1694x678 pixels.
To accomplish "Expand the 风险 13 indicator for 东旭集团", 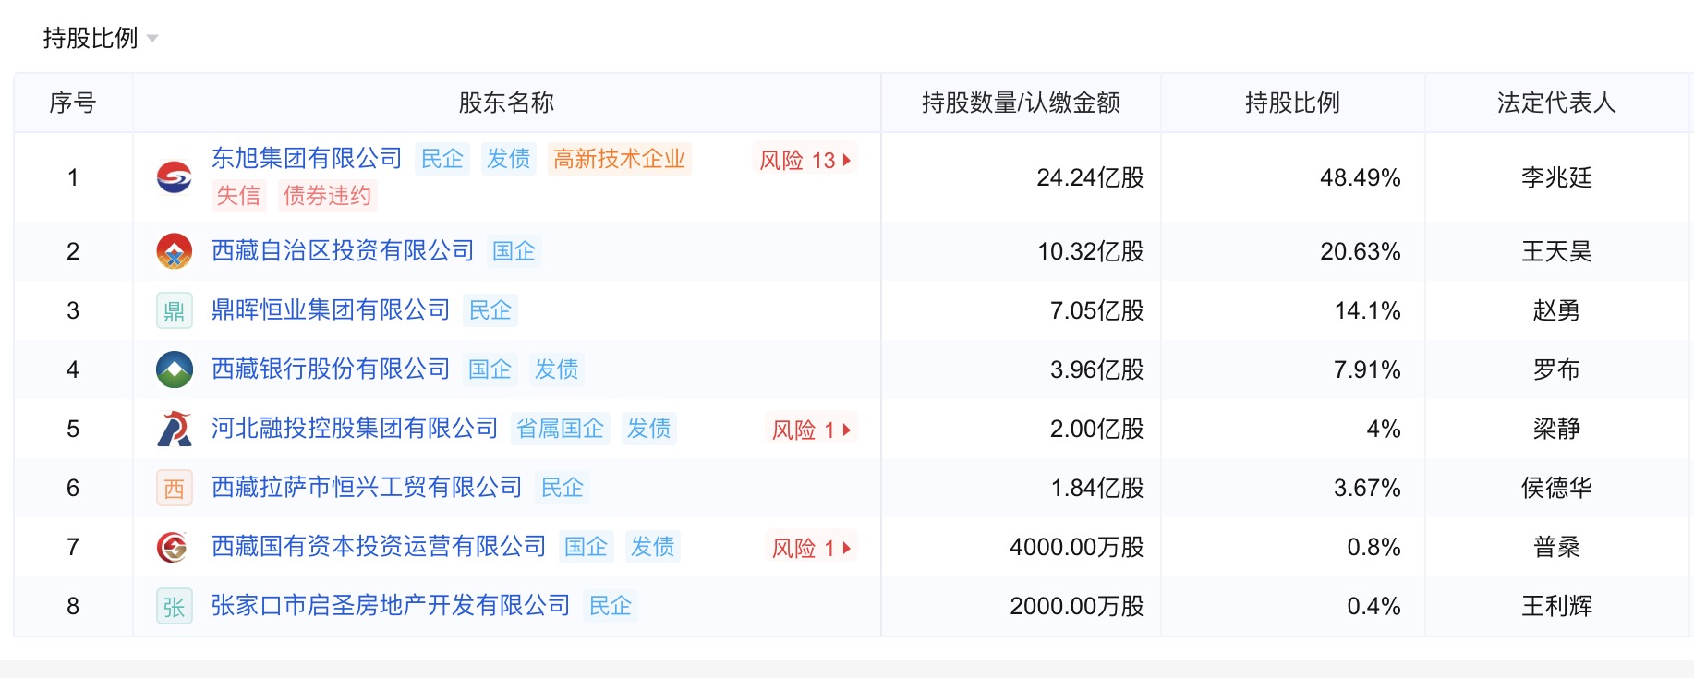I will (x=805, y=160).
